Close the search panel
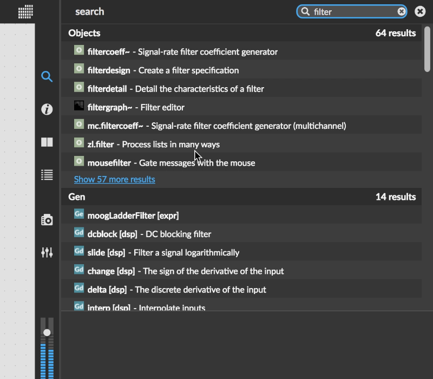This screenshot has height=379, width=433. 420,11
